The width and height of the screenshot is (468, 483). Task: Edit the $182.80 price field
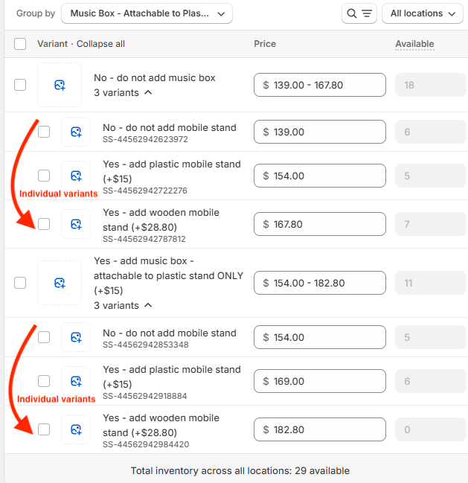(x=320, y=429)
